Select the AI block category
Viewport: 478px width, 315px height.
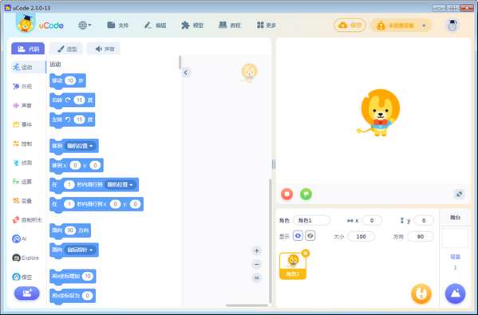pos(19,238)
